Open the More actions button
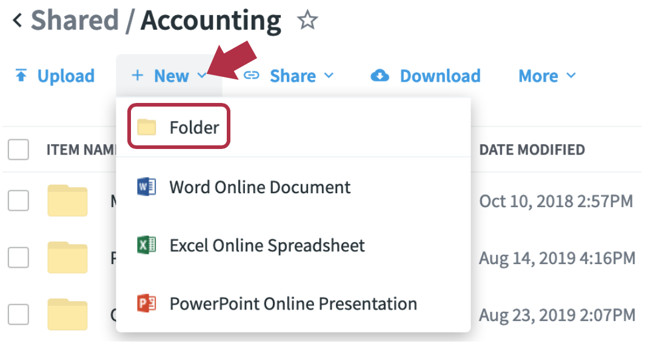 (547, 75)
